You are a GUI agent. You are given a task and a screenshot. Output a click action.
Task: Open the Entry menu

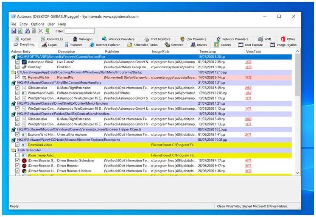click(x=24, y=24)
